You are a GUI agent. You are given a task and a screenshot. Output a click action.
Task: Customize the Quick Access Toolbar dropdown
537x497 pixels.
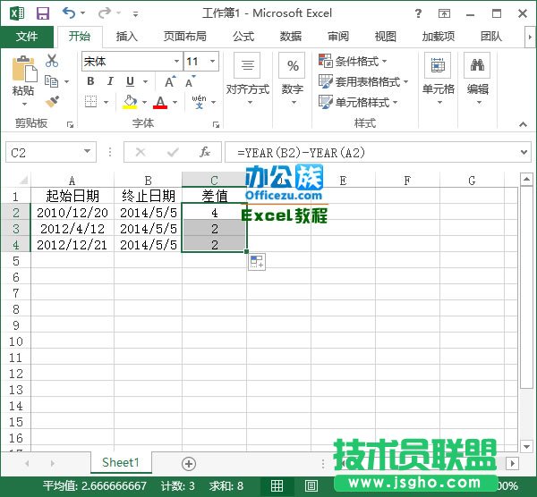point(136,14)
